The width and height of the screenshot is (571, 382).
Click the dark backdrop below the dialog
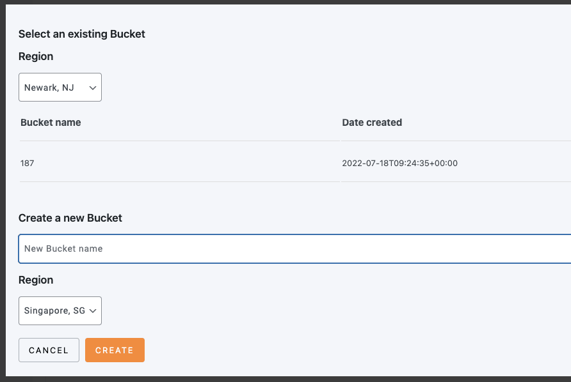(285, 379)
